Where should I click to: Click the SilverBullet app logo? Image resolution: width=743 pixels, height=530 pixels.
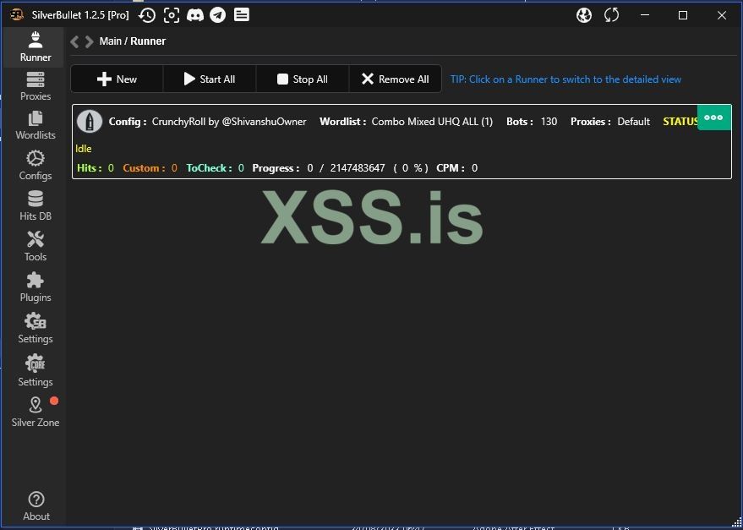coord(17,15)
